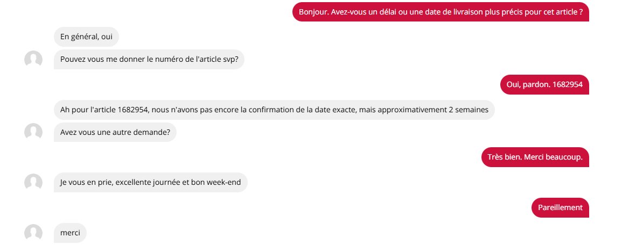Click article number 1682954 in the gray agent reply
The image size is (636, 252).
point(132,110)
